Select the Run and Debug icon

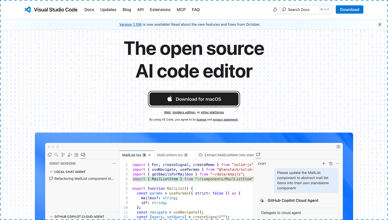coord(70,155)
